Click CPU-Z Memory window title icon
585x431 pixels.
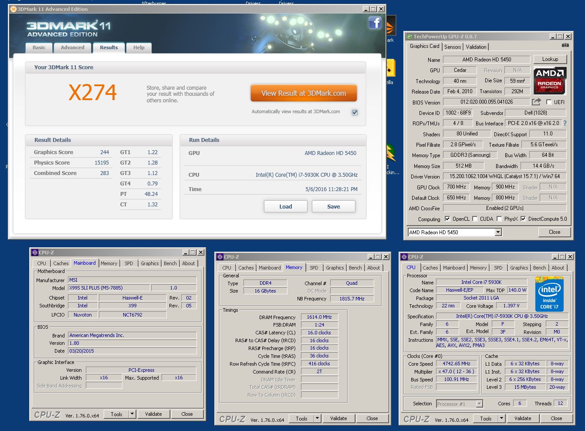coord(220,257)
